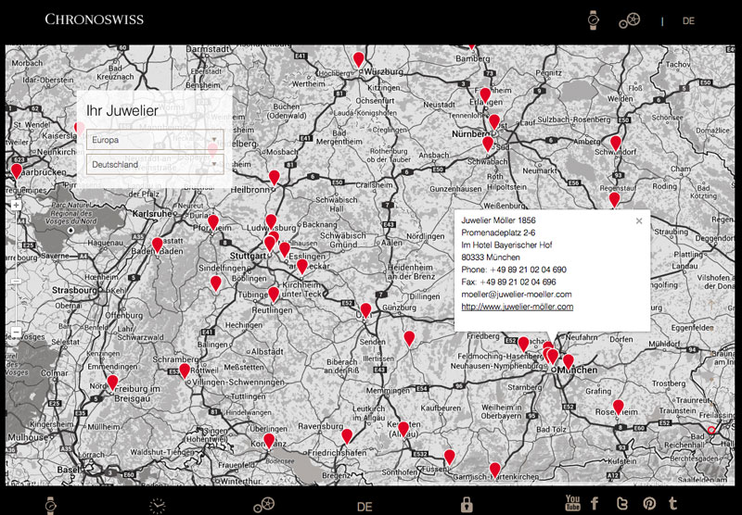742x515 pixels.
Task: Select the map pin at Saarbrücken
Action: point(17,171)
